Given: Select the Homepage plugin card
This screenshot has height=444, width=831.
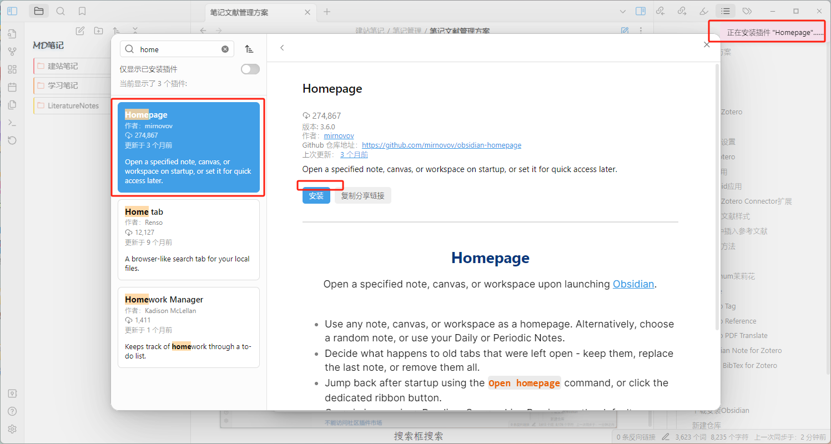Looking at the screenshot, I should (x=189, y=147).
